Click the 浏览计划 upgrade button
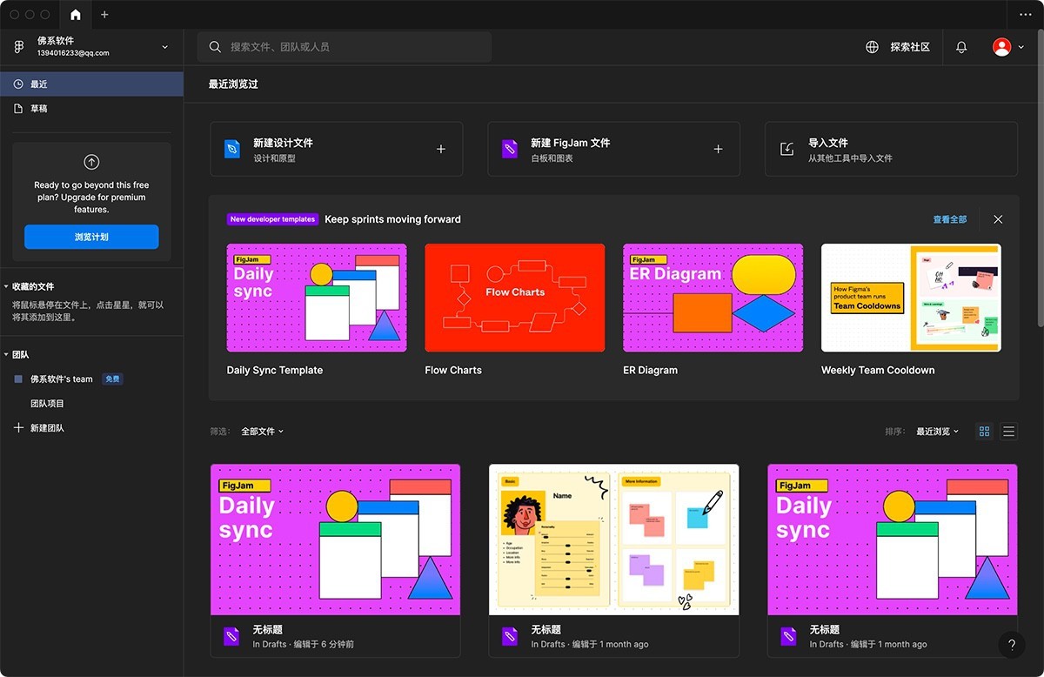 pos(91,237)
